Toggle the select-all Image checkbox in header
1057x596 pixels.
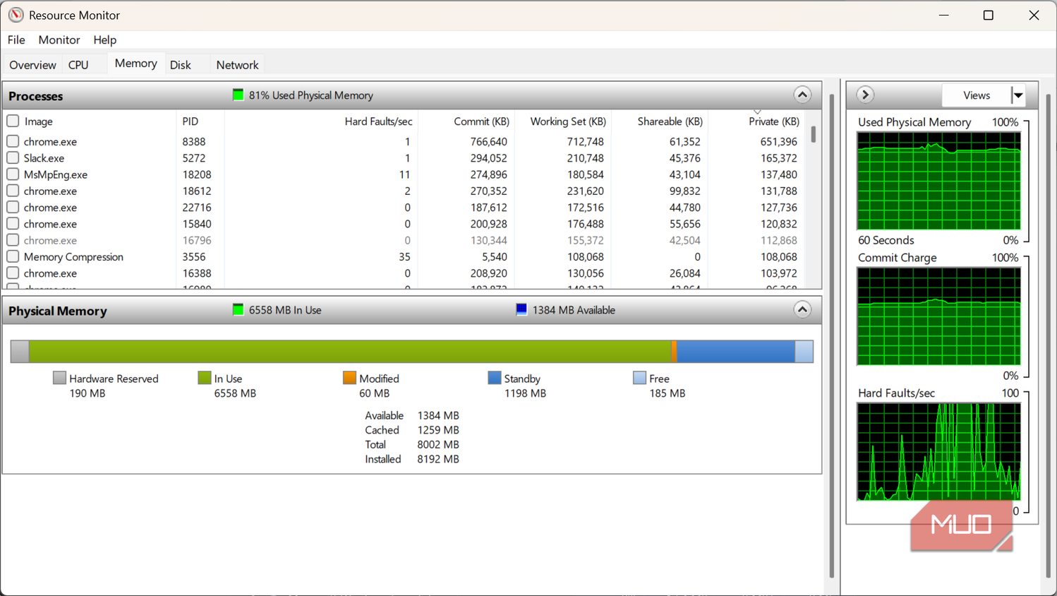tap(13, 121)
